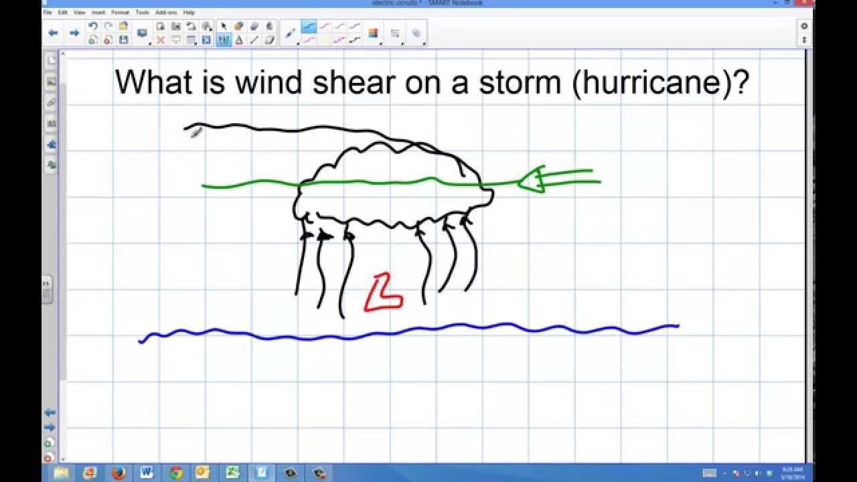Select the Line tool

(254, 40)
